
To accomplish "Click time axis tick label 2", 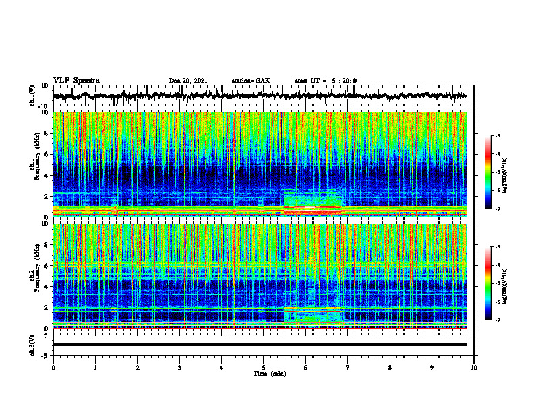I will click(x=138, y=368).
